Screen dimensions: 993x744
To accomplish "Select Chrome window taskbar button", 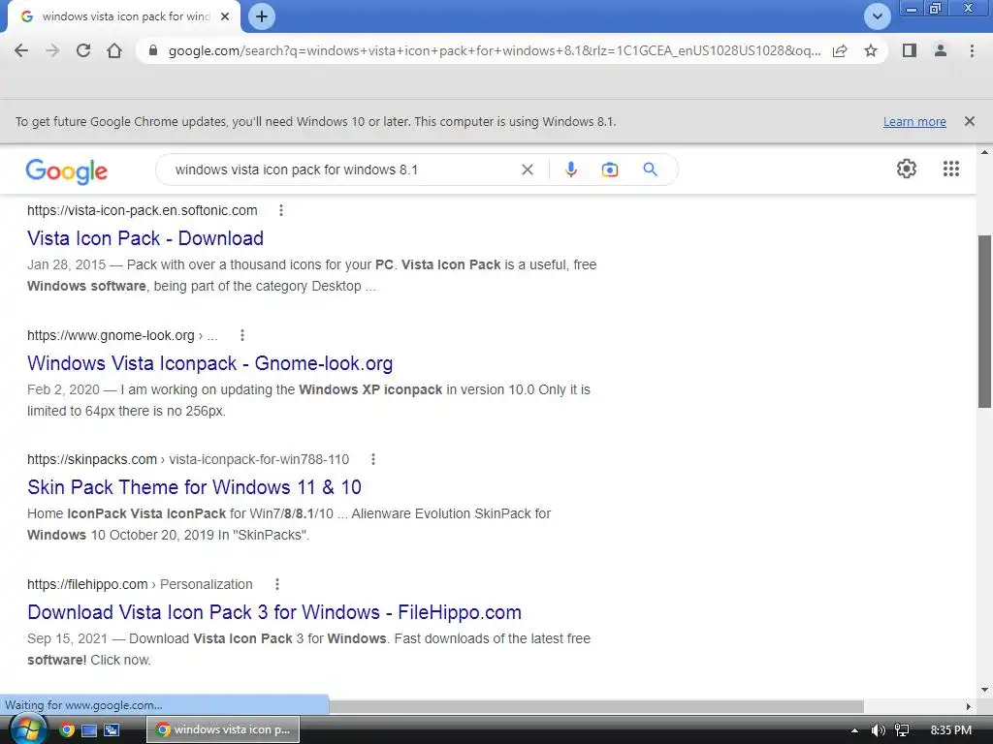I will point(223,729).
